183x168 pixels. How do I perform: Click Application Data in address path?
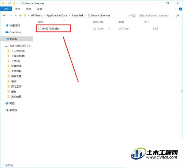click(x=57, y=15)
